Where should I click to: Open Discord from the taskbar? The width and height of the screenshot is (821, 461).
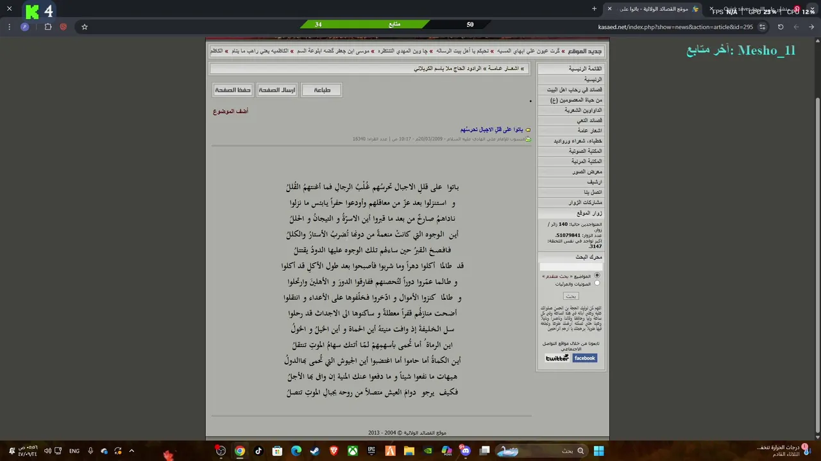[466, 451]
